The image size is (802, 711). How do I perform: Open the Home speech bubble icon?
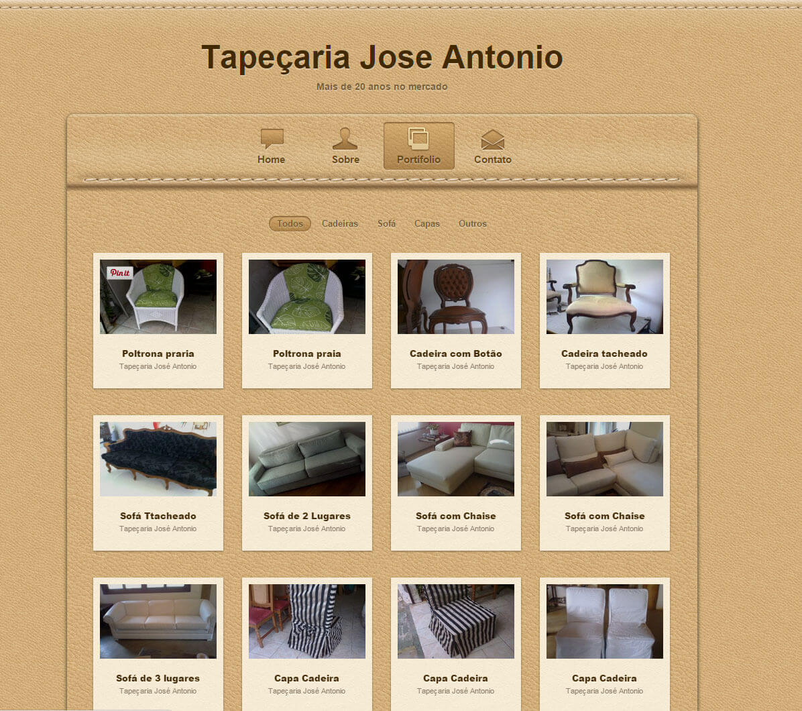(272, 138)
